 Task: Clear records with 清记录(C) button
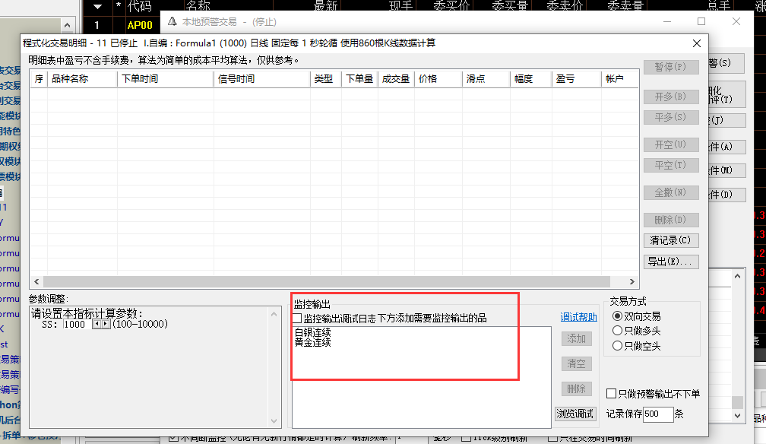(x=671, y=240)
